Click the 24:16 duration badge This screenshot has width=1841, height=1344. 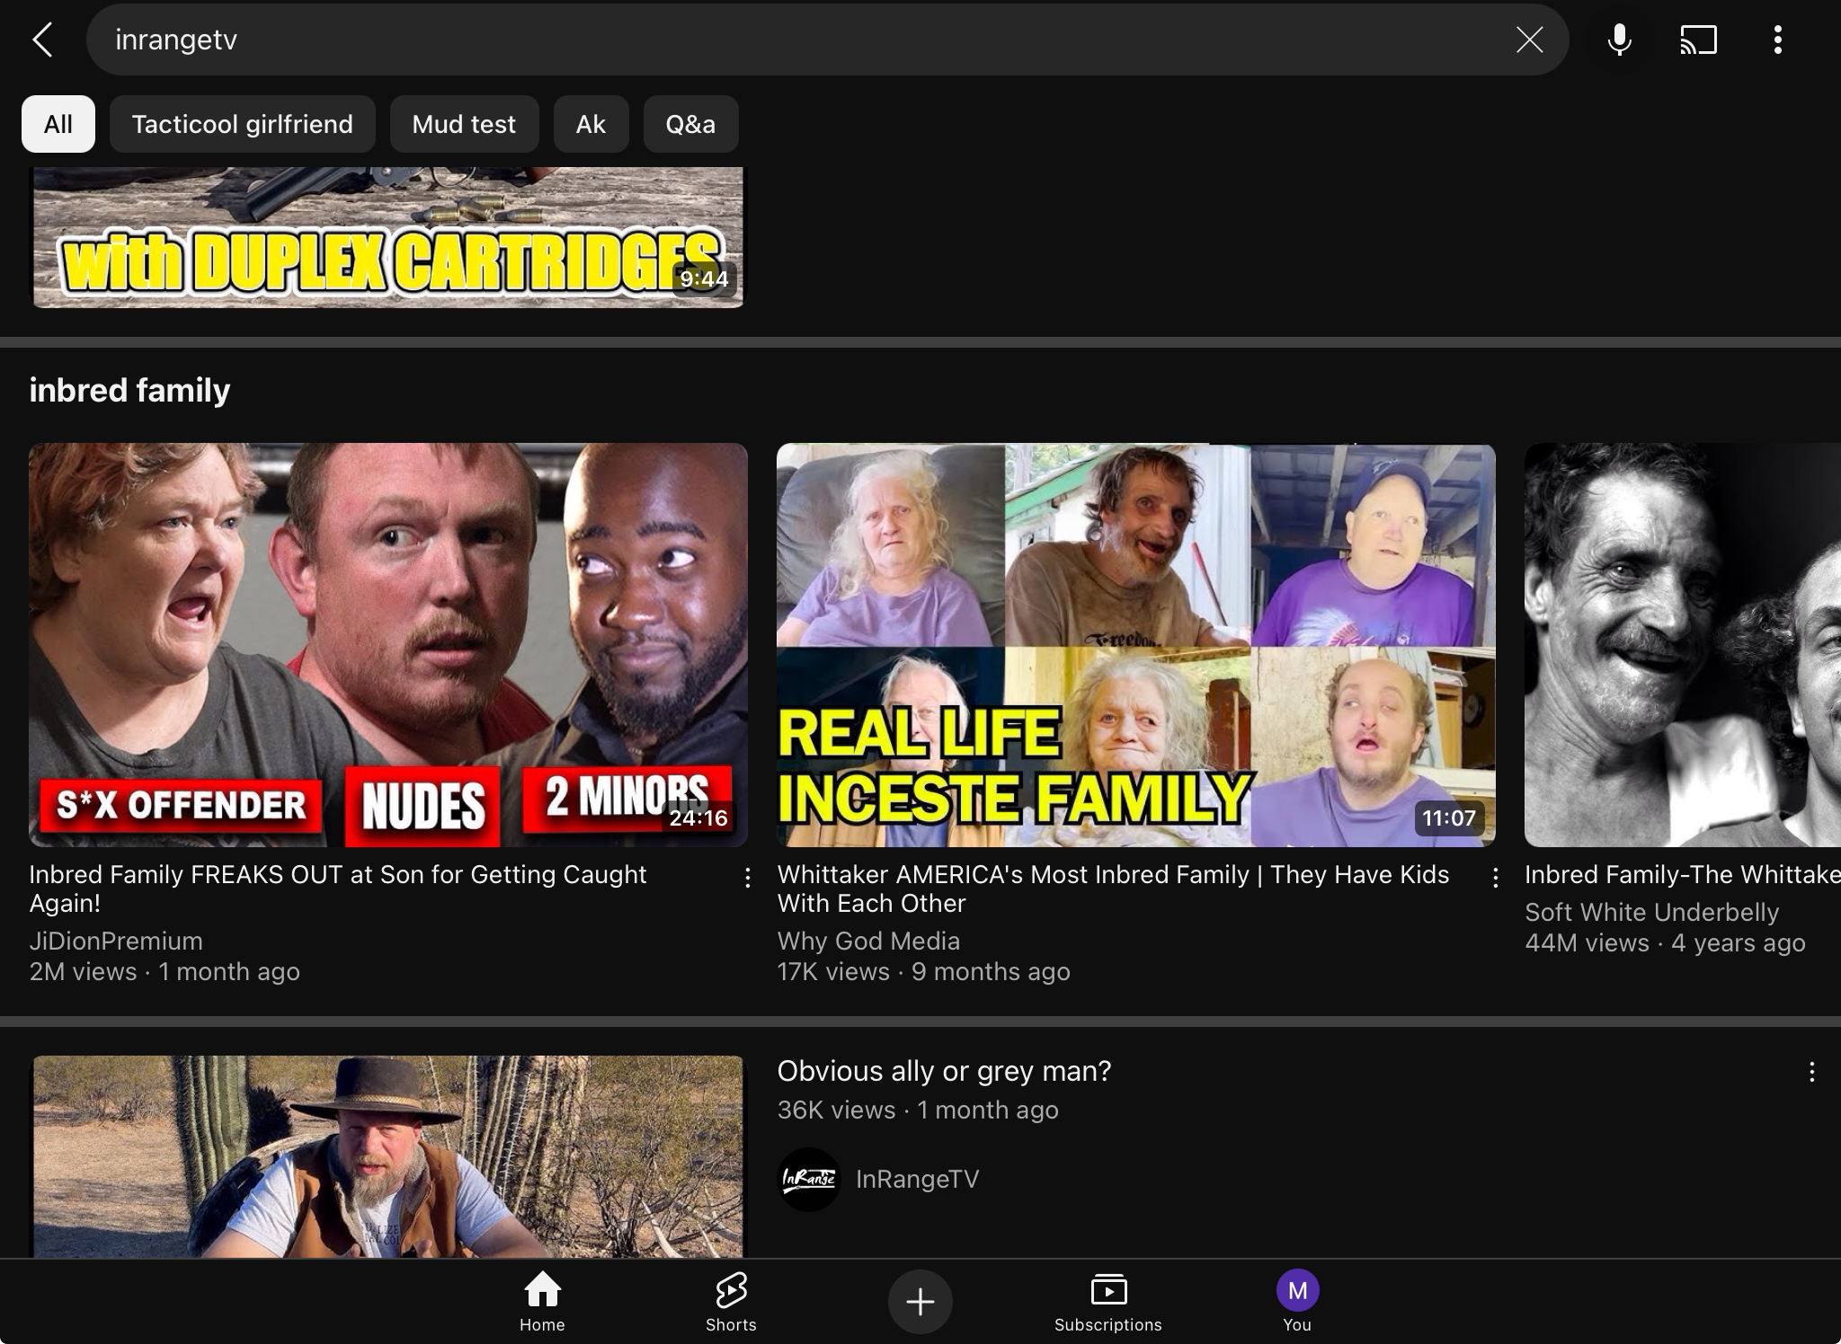[x=698, y=818]
